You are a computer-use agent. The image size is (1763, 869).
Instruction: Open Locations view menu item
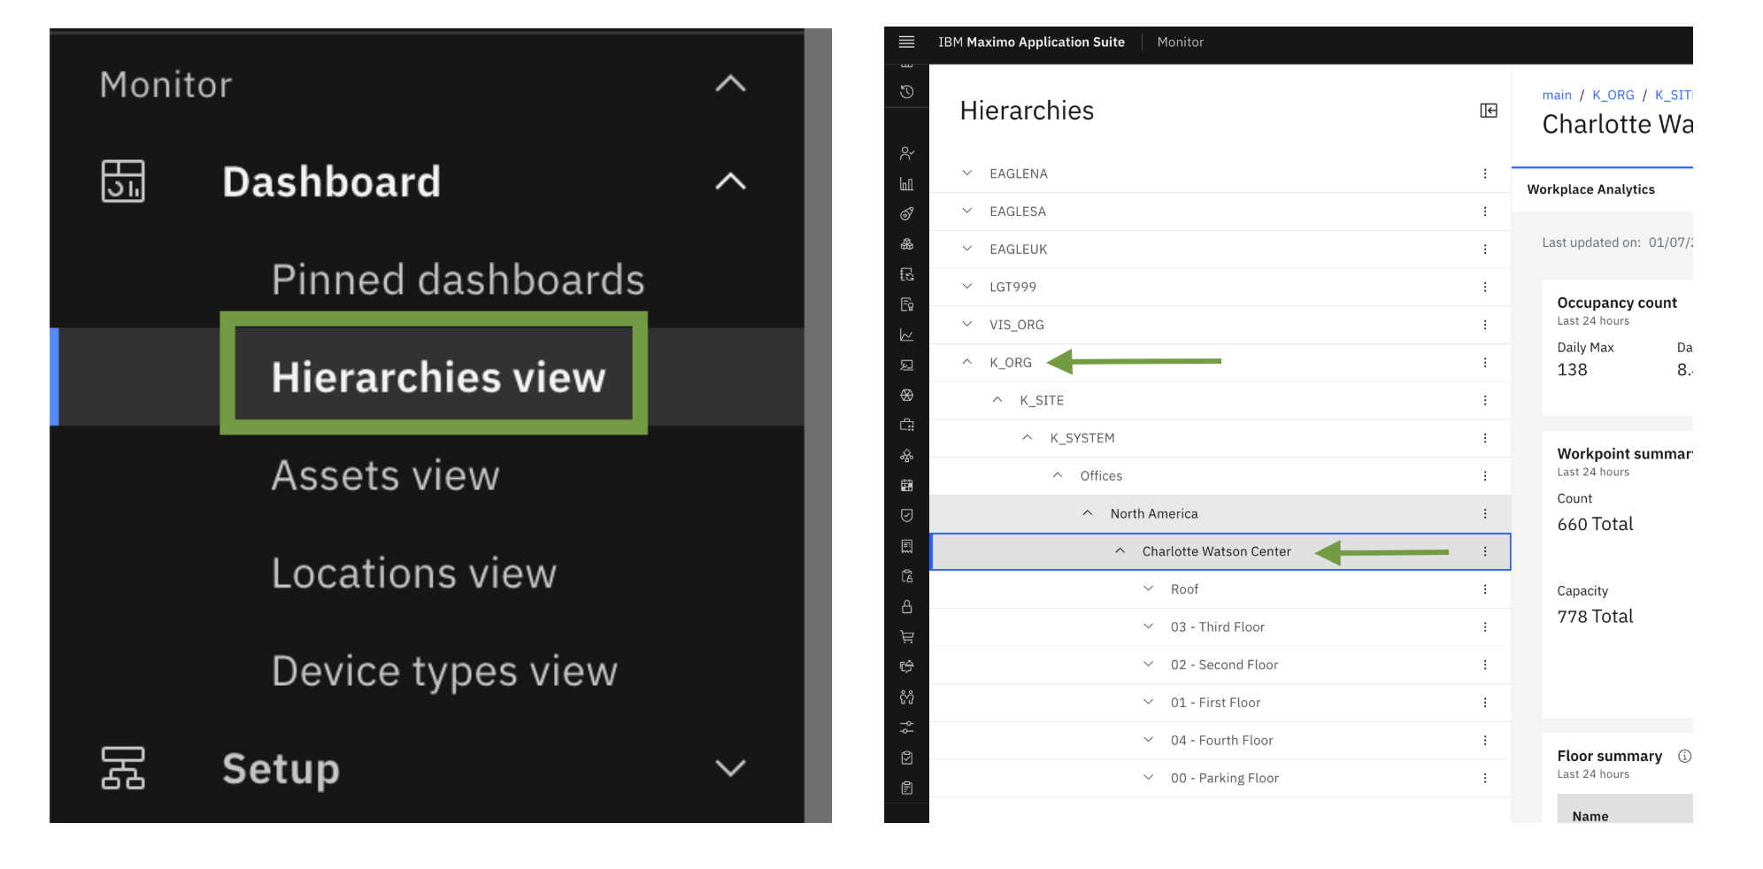[413, 573]
